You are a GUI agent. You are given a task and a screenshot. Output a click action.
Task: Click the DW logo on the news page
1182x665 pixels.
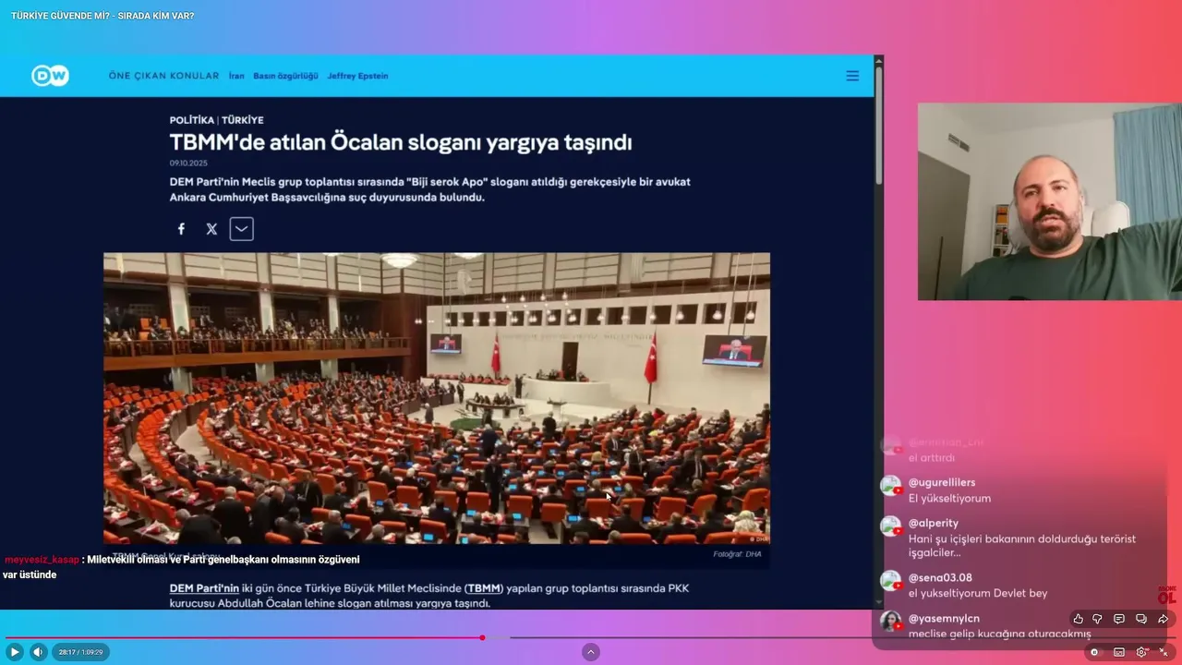(x=50, y=76)
